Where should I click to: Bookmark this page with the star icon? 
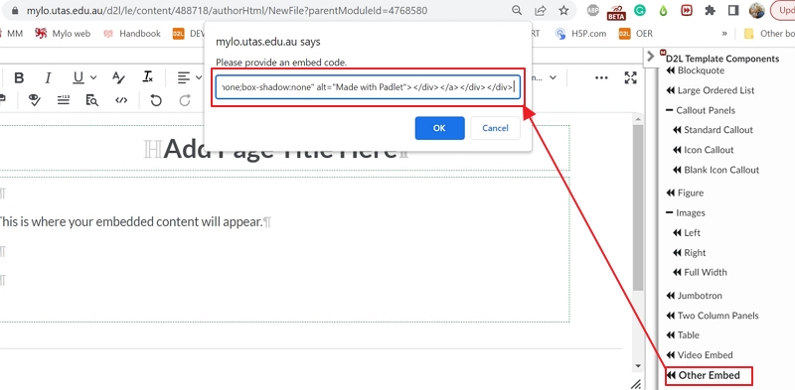(x=563, y=10)
